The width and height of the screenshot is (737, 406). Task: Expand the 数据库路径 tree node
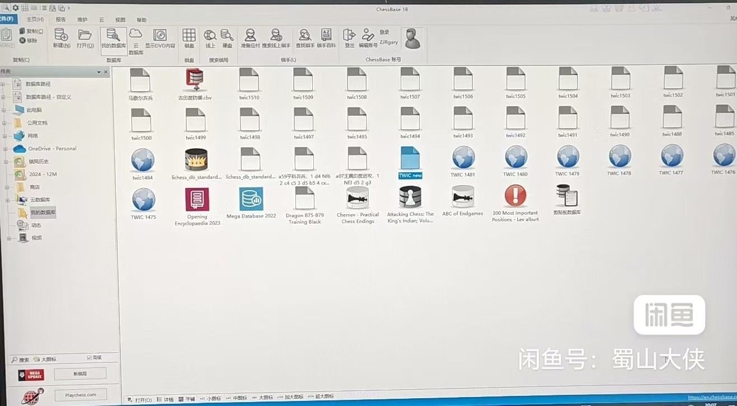pyautogui.click(x=3, y=84)
